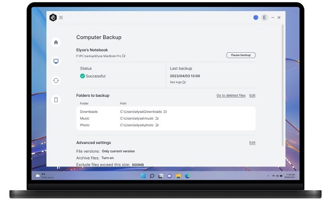The width and height of the screenshot is (329, 200).
Task: Minimize the backup app window
Action: [273, 18]
